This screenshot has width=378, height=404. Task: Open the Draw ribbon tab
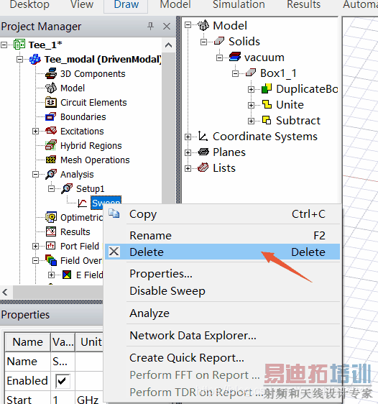click(126, 4)
